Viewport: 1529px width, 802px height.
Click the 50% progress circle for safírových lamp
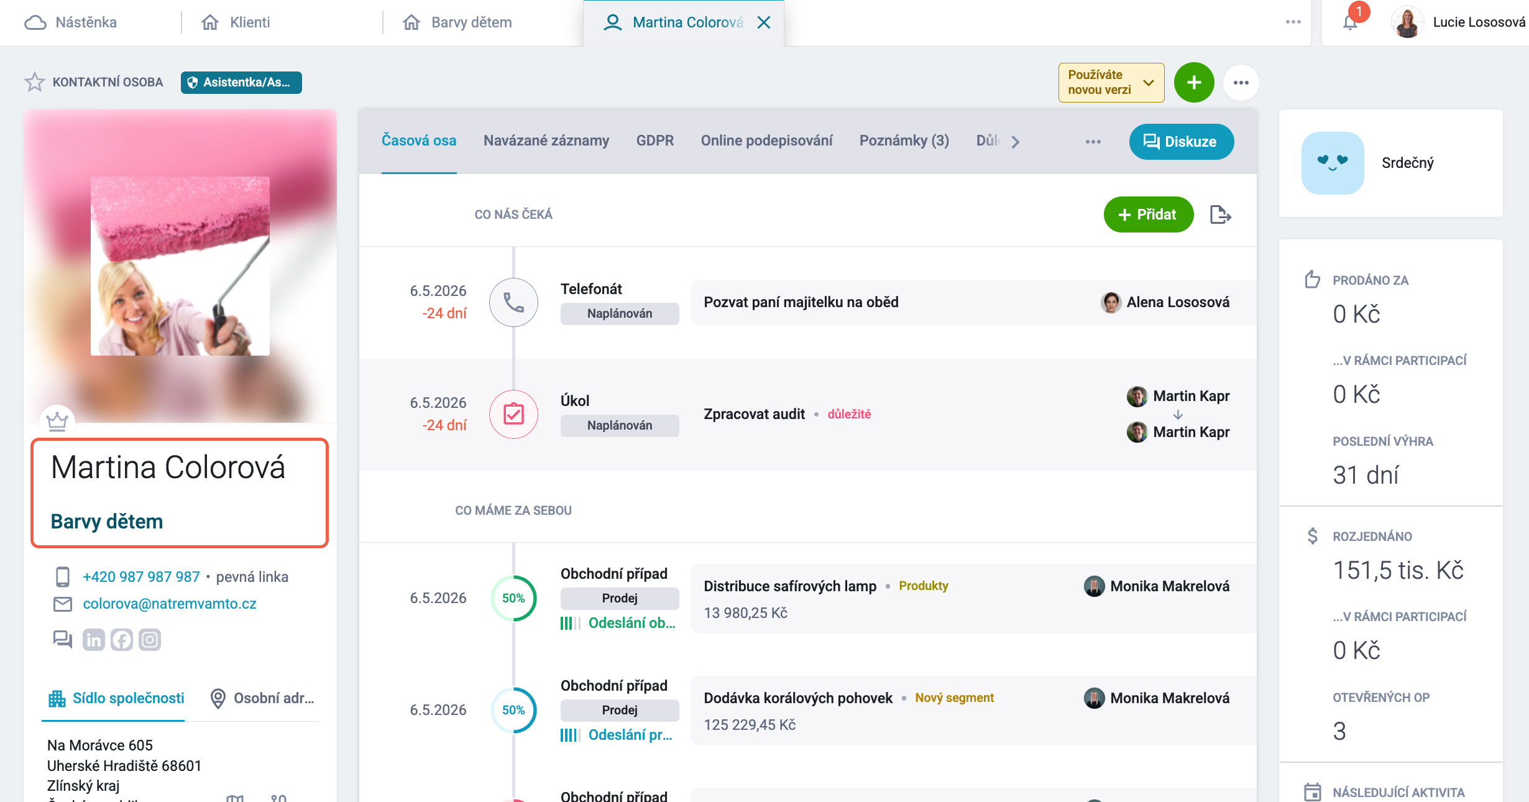[x=513, y=598]
